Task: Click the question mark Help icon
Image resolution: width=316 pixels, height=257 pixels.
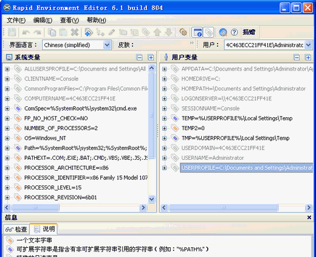Action: pyautogui.click(x=234, y=32)
